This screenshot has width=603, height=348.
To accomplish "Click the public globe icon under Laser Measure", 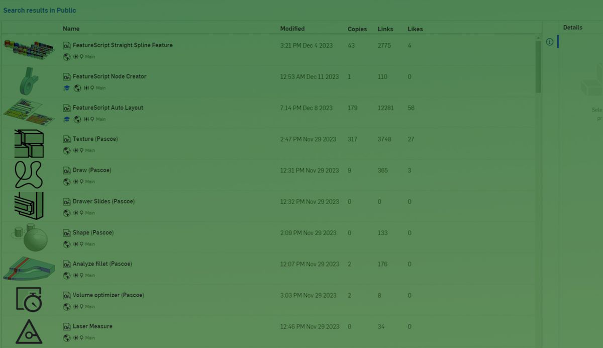I will click(x=67, y=337).
